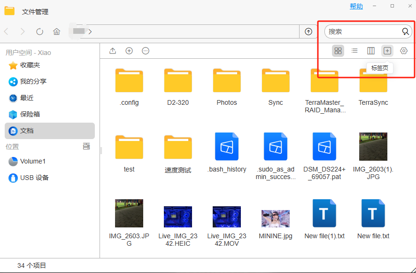Click the 位置 section manage icon
The width and height of the screenshot is (416, 273).
point(86,147)
